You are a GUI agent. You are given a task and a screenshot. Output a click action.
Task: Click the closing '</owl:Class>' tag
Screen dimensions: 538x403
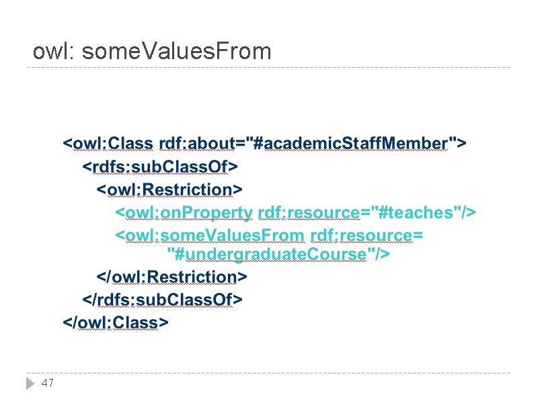tap(115, 322)
